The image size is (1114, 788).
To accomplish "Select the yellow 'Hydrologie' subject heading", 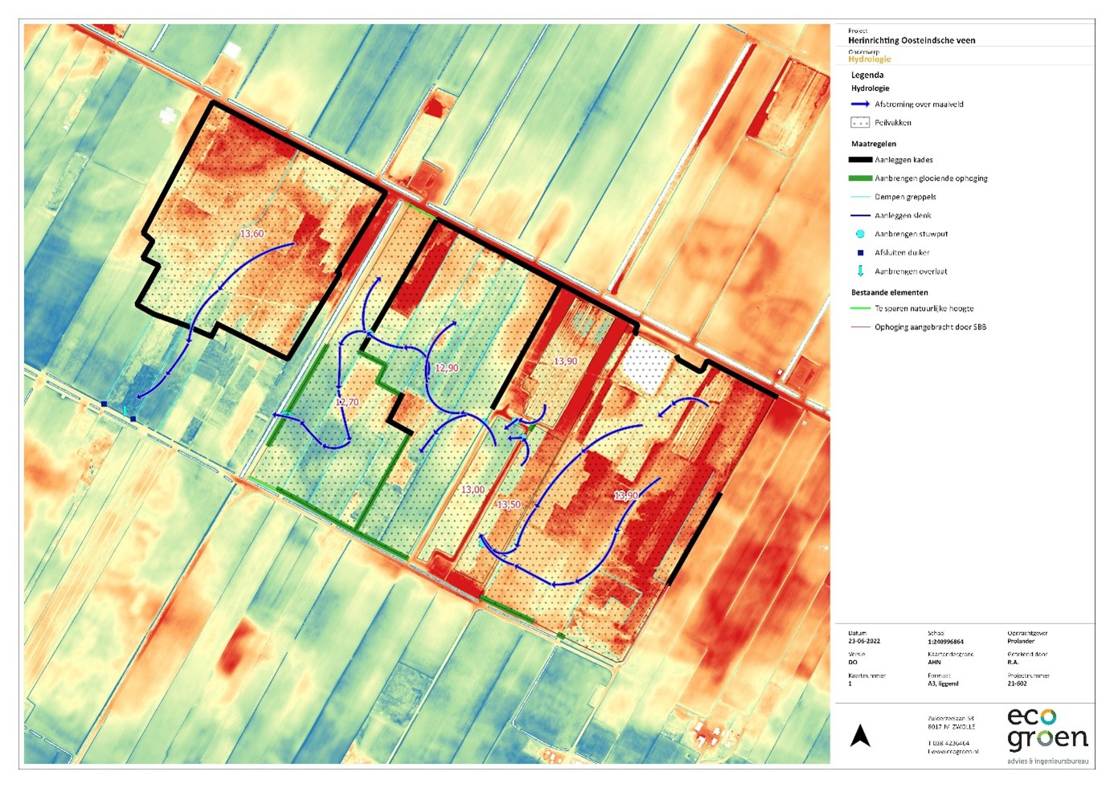I will point(870,59).
